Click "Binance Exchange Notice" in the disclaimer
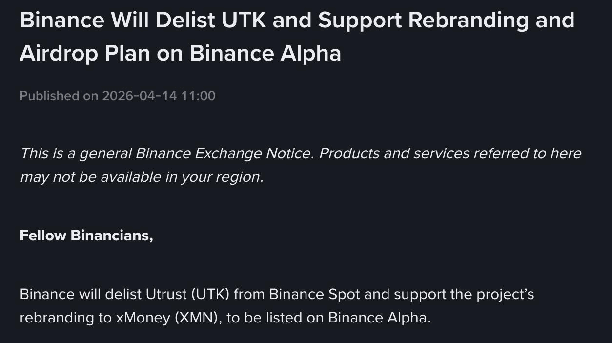This screenshot has width=612, height=343. [x=223, y=153]
